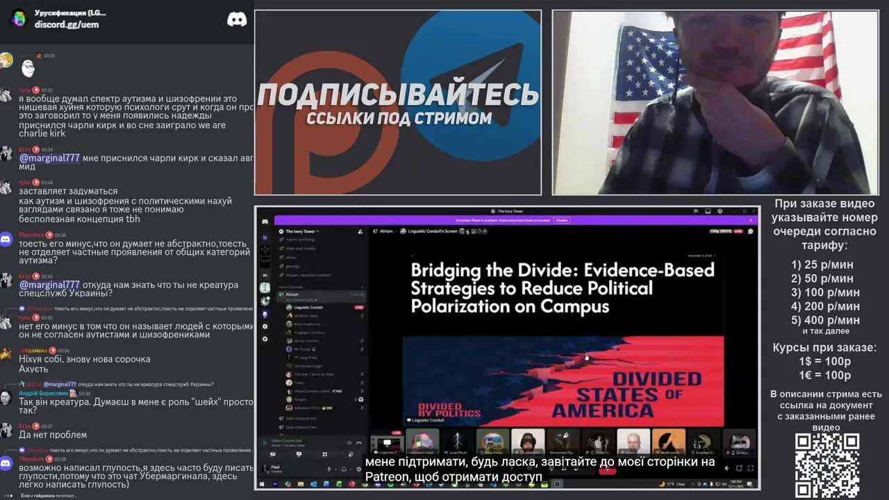The height and width of the screenshot is (500, 889).
Task: Expand headphone output options arrow
Action: 351,469
